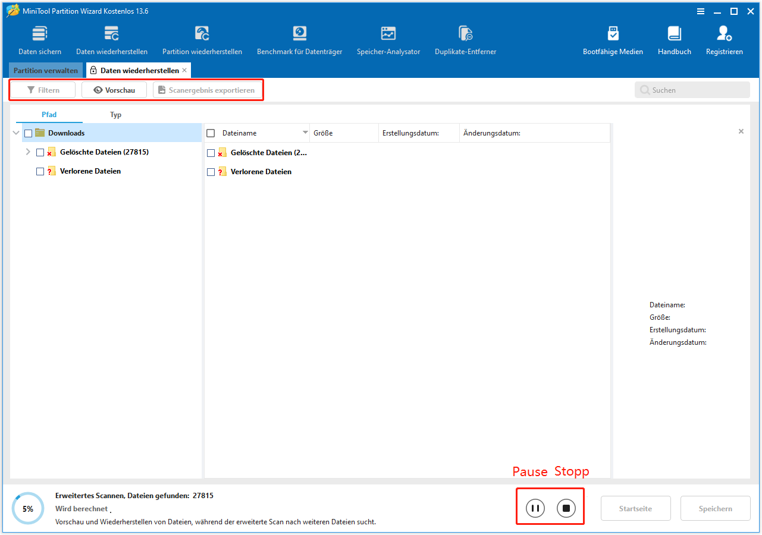Check Gelöschte Dateien (27815) tree checkbox
Image resolution: width=762 pixels, height=535 pixels.
40,152
